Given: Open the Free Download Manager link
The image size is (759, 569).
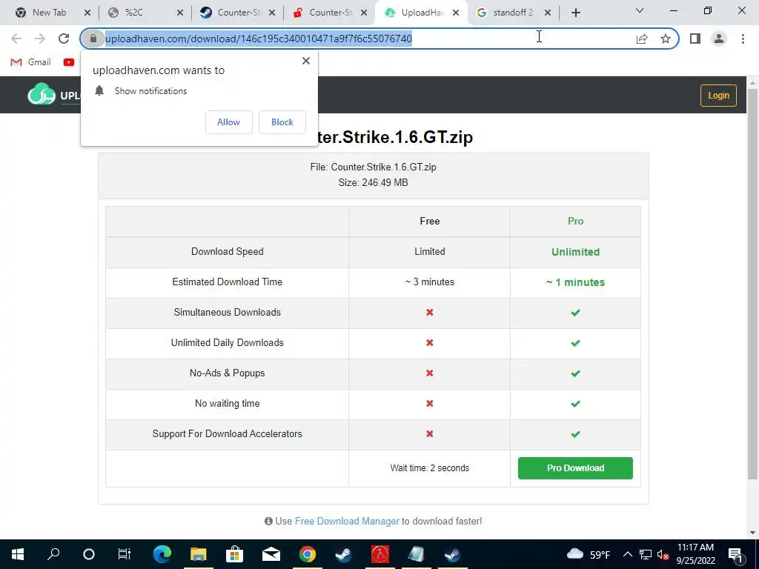Looking at the screenshot, I should (347, 521).
